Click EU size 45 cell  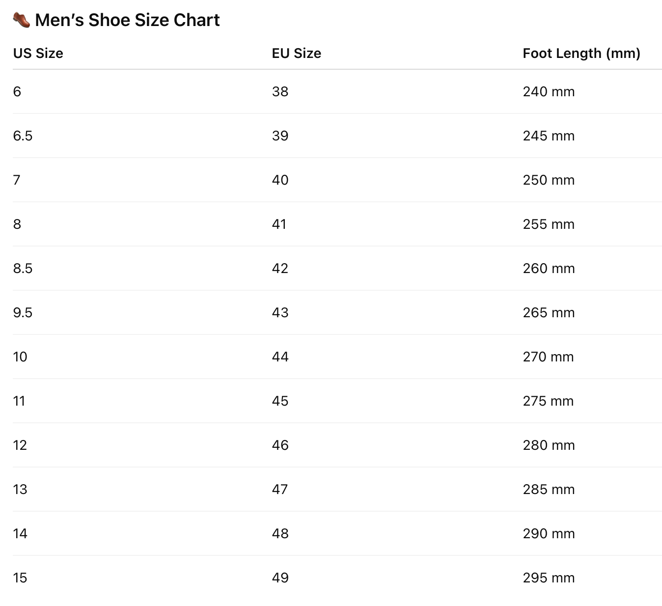click(280, 401)
